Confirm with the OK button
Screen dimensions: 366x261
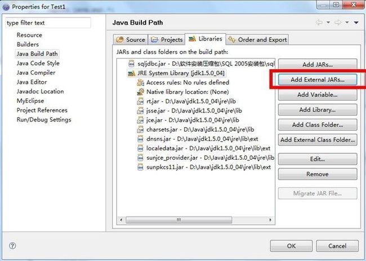click(291, 246)
